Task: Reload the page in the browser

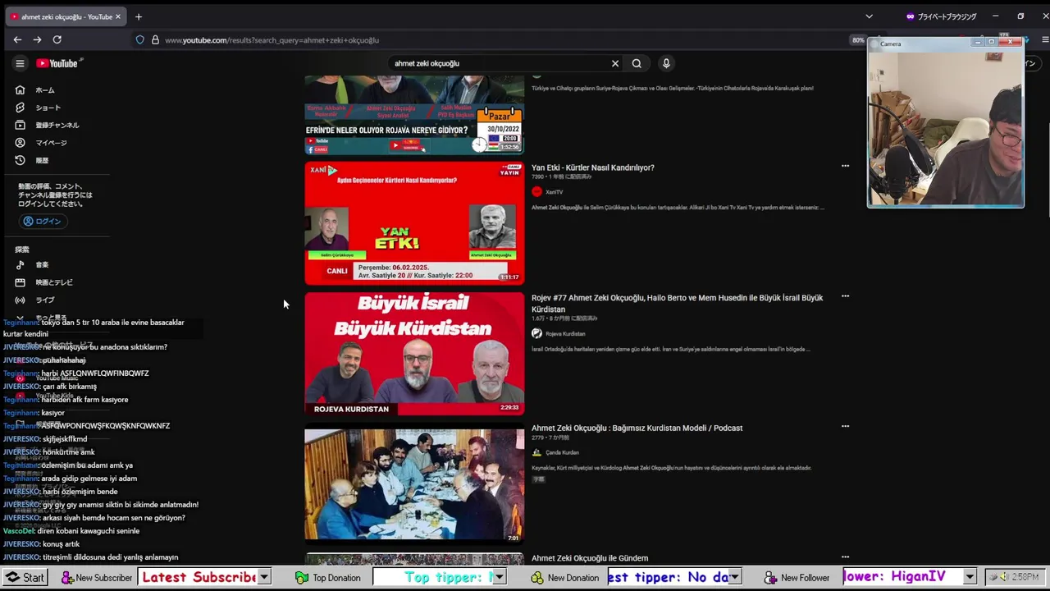Action: tap(57, 39)
